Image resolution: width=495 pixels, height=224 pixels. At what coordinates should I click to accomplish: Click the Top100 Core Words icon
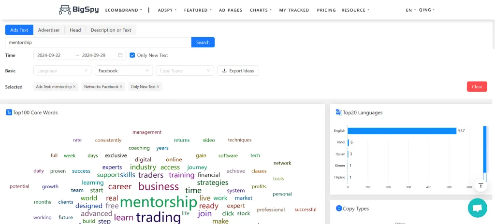point(9,112)
